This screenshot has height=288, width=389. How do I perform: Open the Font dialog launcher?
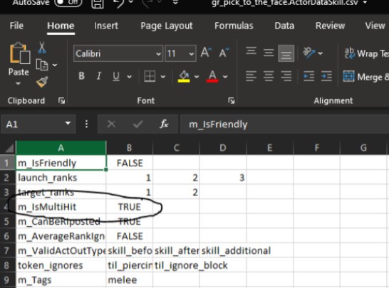232,100
